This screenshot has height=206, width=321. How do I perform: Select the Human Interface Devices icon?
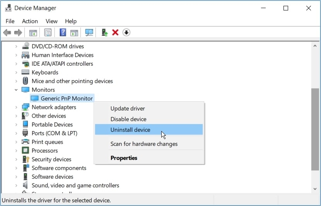pyautogui.click(x=26, y=55)
